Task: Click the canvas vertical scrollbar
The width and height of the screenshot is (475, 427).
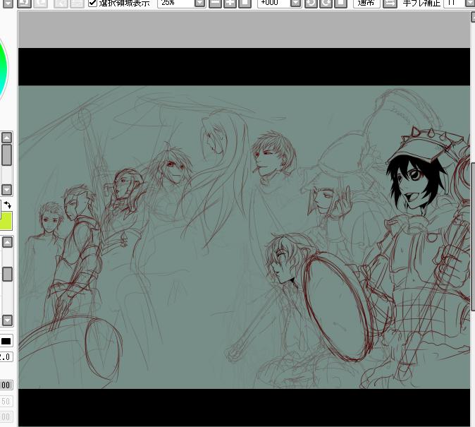Action: click(x=473, y=236)
